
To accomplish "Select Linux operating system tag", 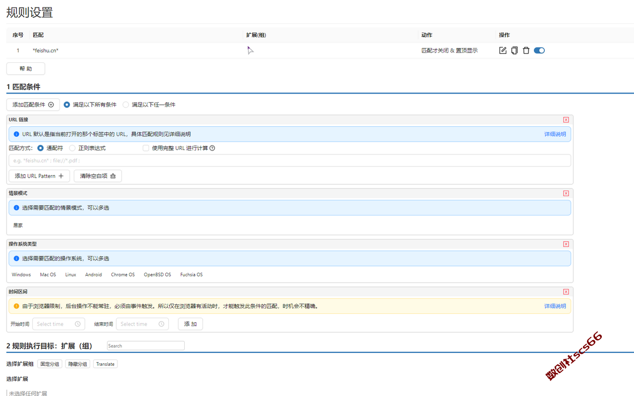I will (x=71, y=275).
